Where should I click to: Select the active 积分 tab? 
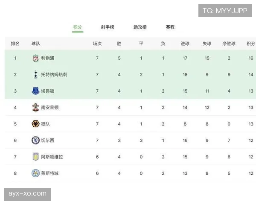(77, 27)
